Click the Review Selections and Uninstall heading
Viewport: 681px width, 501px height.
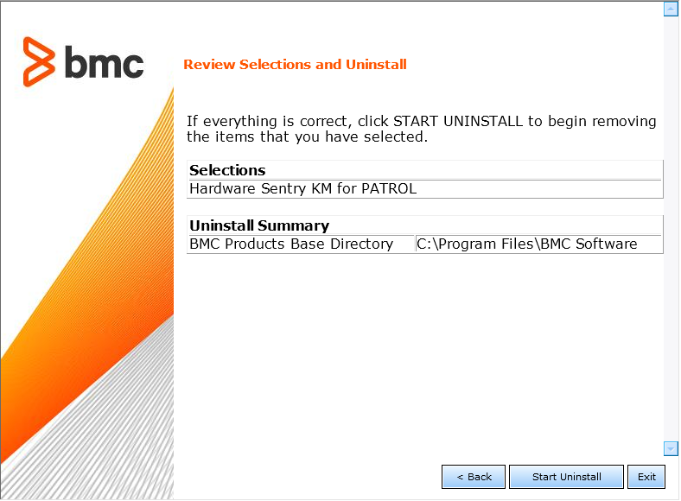pos(295,65)
